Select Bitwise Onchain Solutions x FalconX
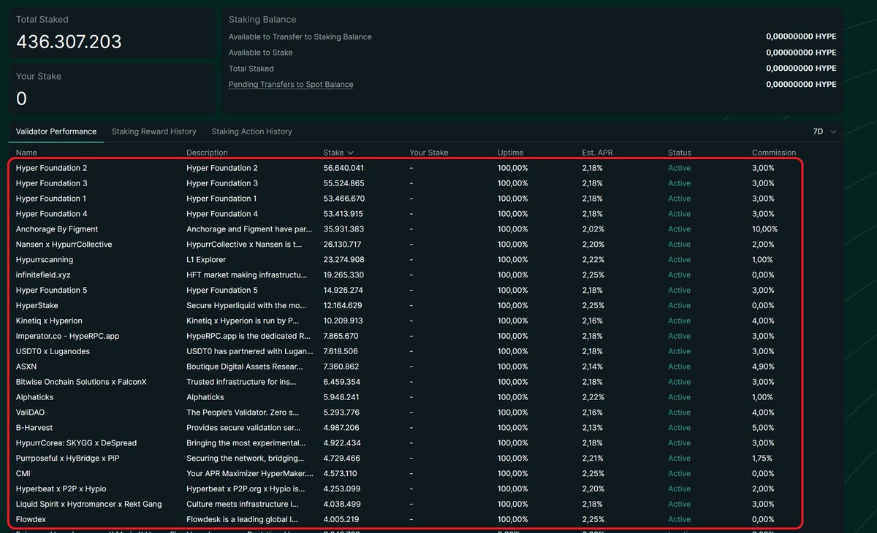This screenshot has height=533, width=877. [81, 383]
